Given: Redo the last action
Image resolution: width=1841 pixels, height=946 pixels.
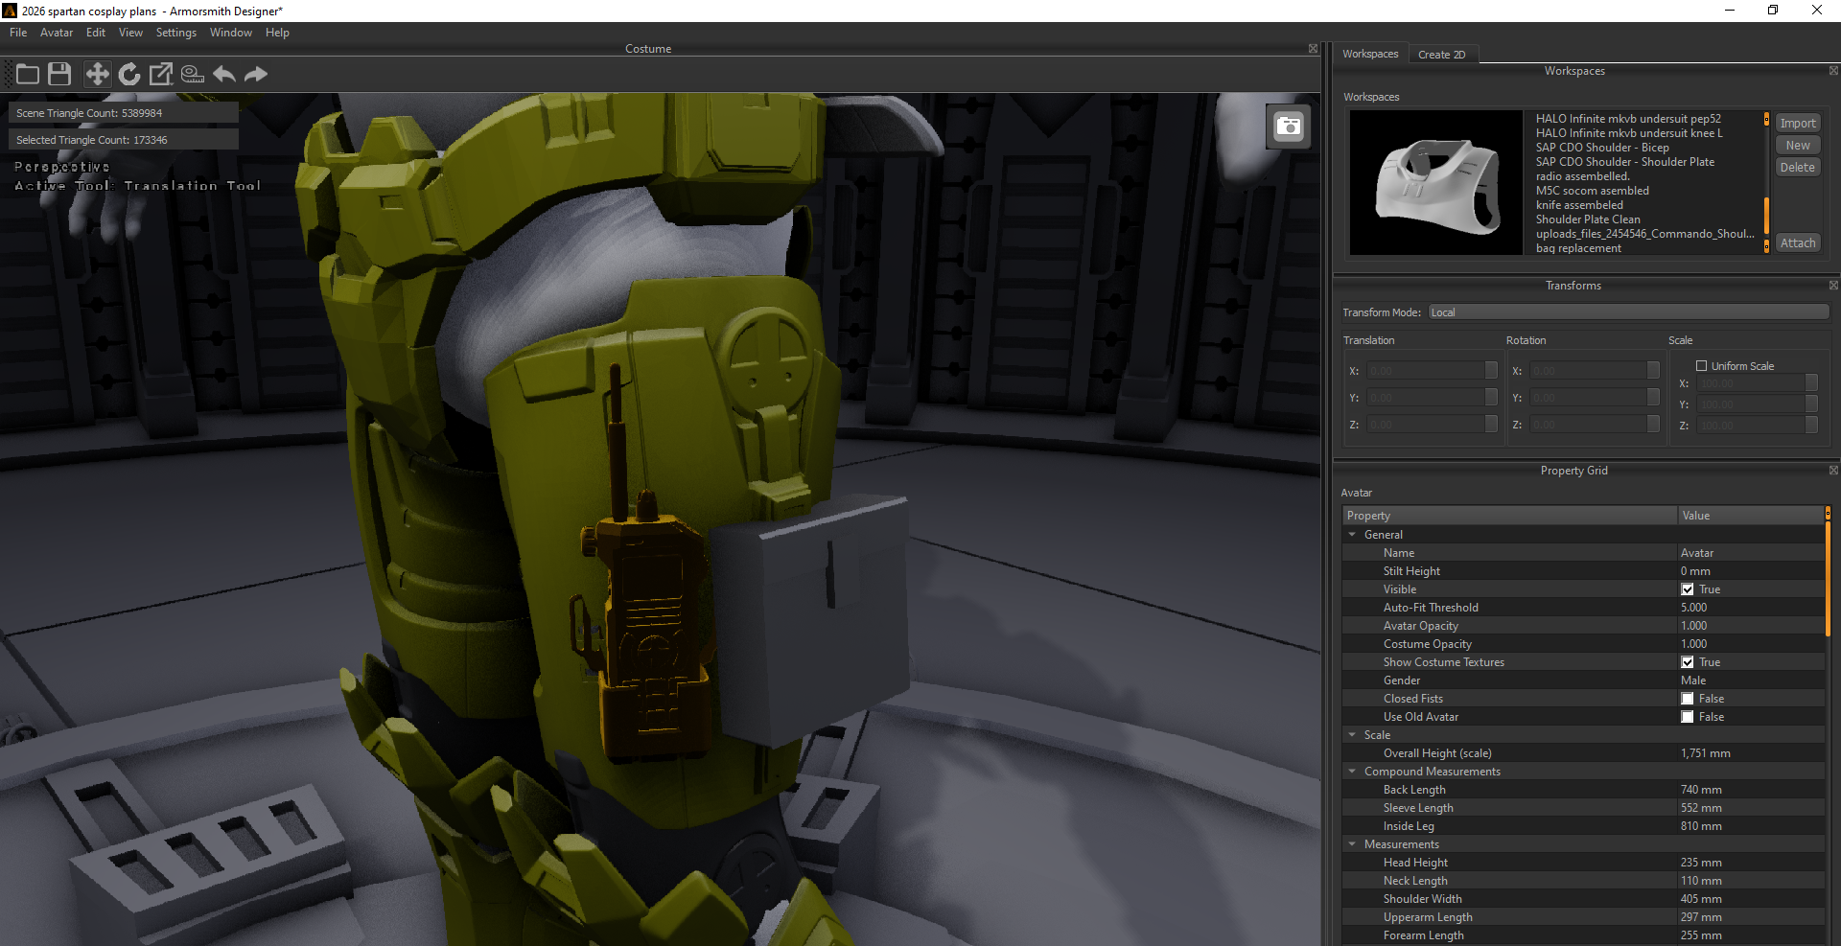Looking at the screenshot, I should [255, 74].
